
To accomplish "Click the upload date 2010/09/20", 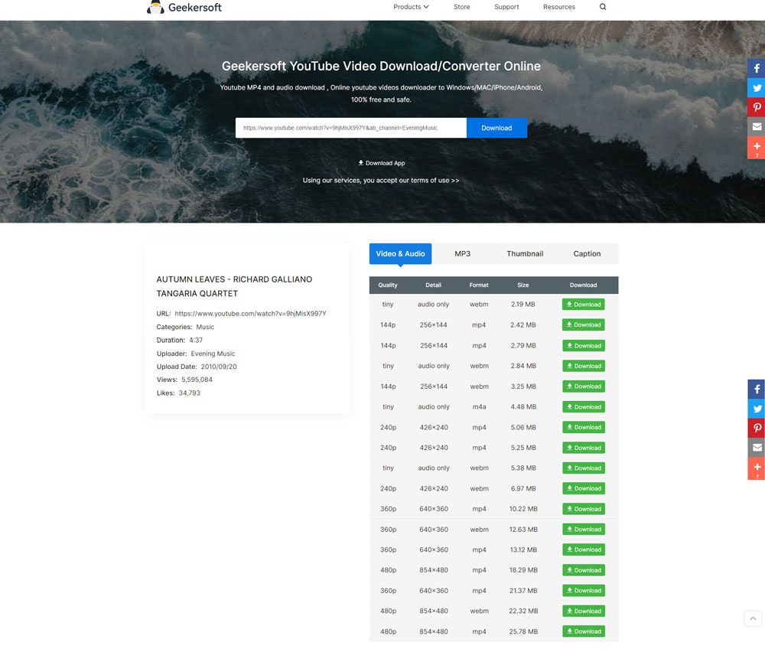I will pyautogui.click(x=219, y=367).
